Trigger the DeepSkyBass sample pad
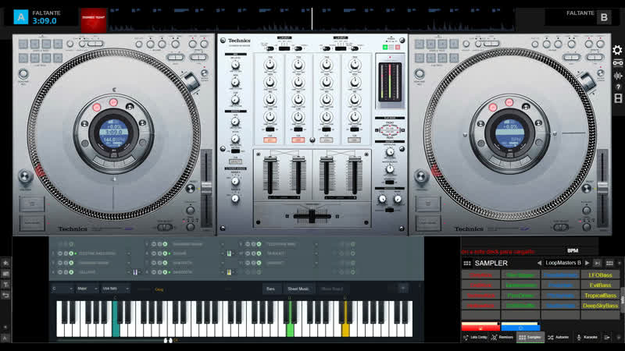The width and height of the screenshot is (625, 351). click(600, 306)
